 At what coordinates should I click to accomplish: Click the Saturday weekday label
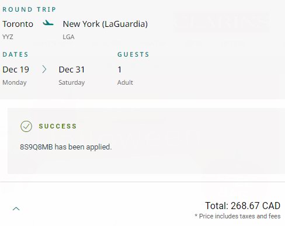point(72,82)
